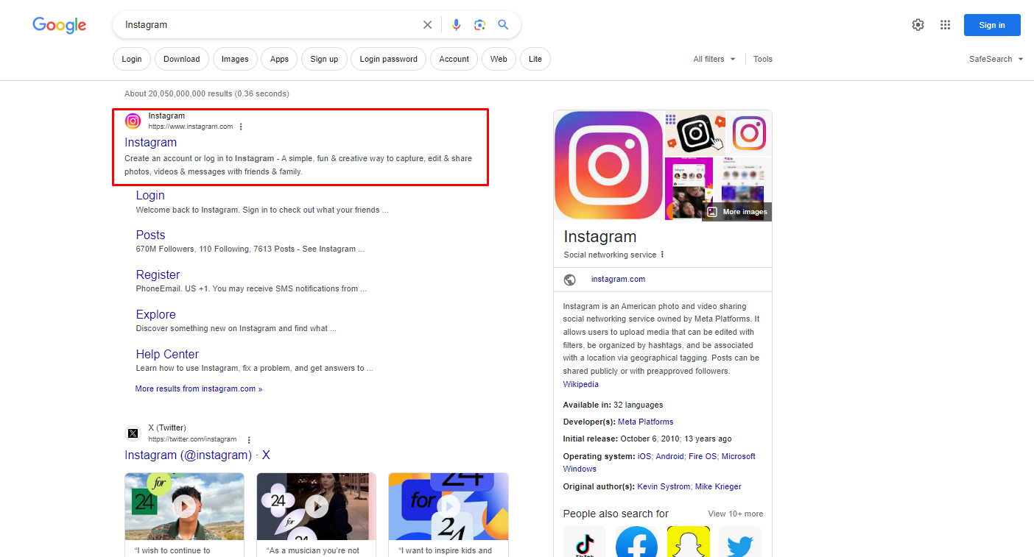Click the iOS operating system link
This screenshot has width=1034, height=557.
644,457
